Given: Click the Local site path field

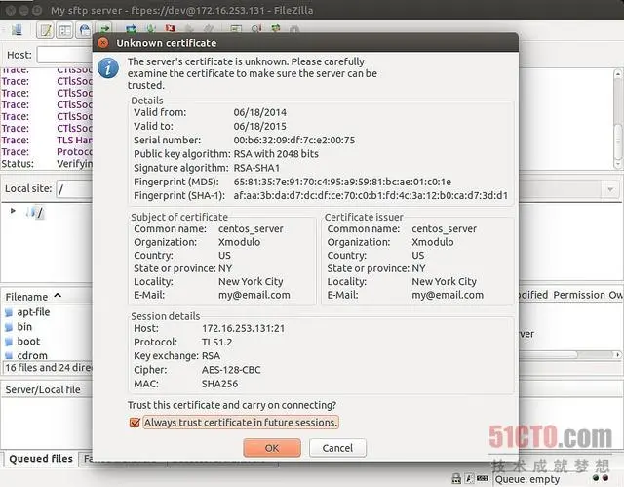Looking at the screenshot, I should (x=75, y=189).
